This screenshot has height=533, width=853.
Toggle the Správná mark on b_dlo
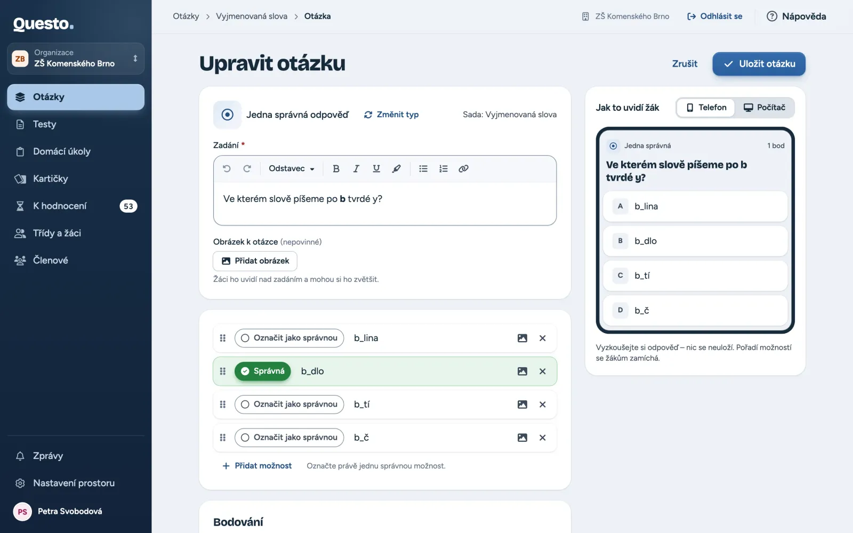click(x=263, y=371)
